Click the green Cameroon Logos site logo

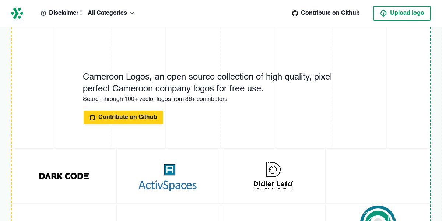17,13
